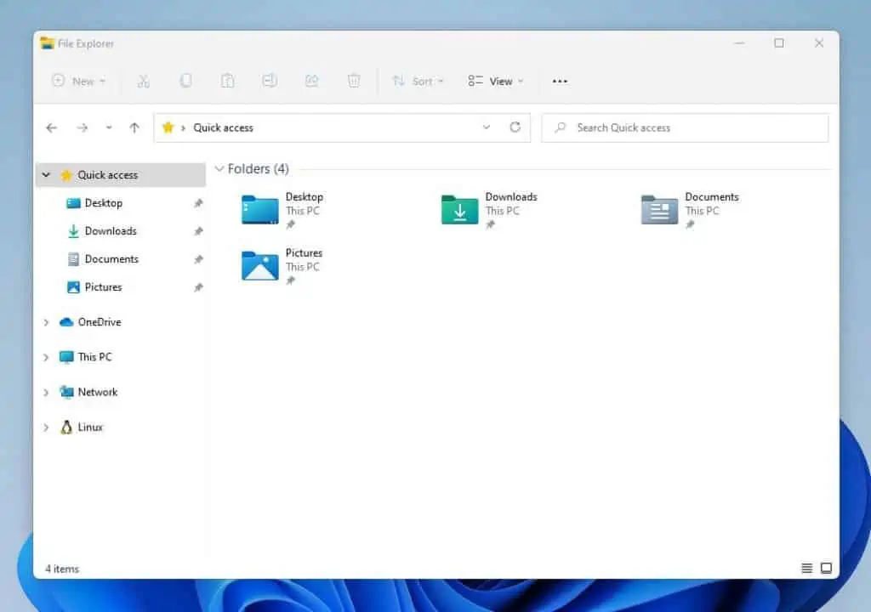Click the Cut scissors icon
871x612 pixels.
143,81
